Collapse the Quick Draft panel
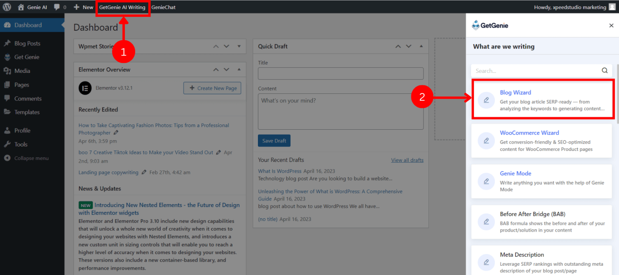The image size is (619, 275). (x=421, y=46)
